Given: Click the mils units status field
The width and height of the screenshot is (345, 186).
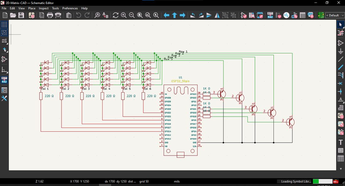Looking at the screenshot, I should 177,181.
